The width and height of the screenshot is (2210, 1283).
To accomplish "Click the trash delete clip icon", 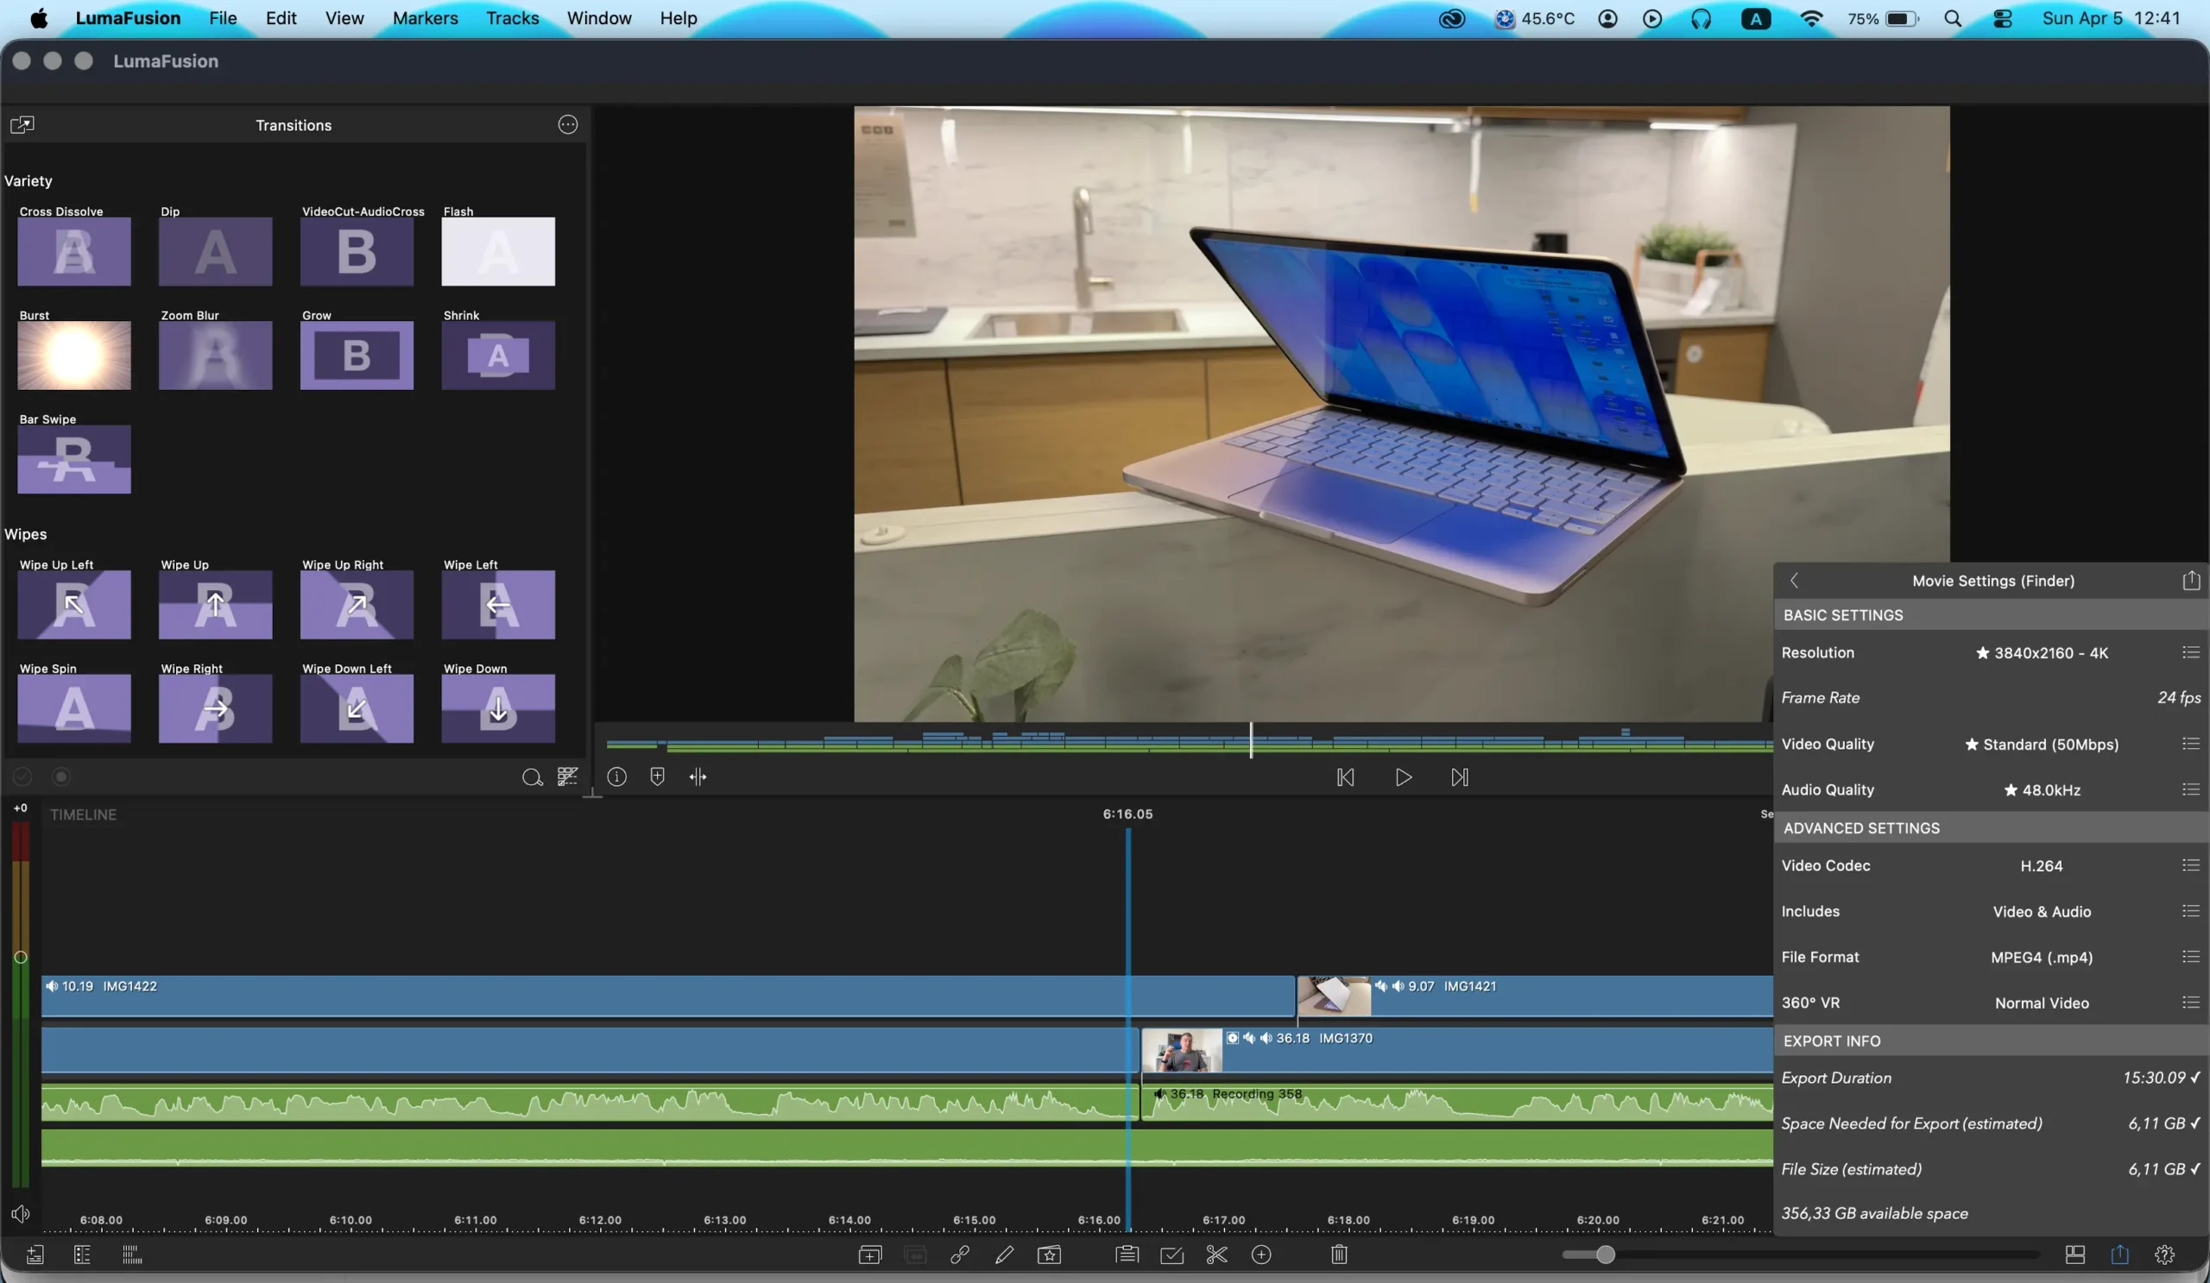I will [1339, 1255].
